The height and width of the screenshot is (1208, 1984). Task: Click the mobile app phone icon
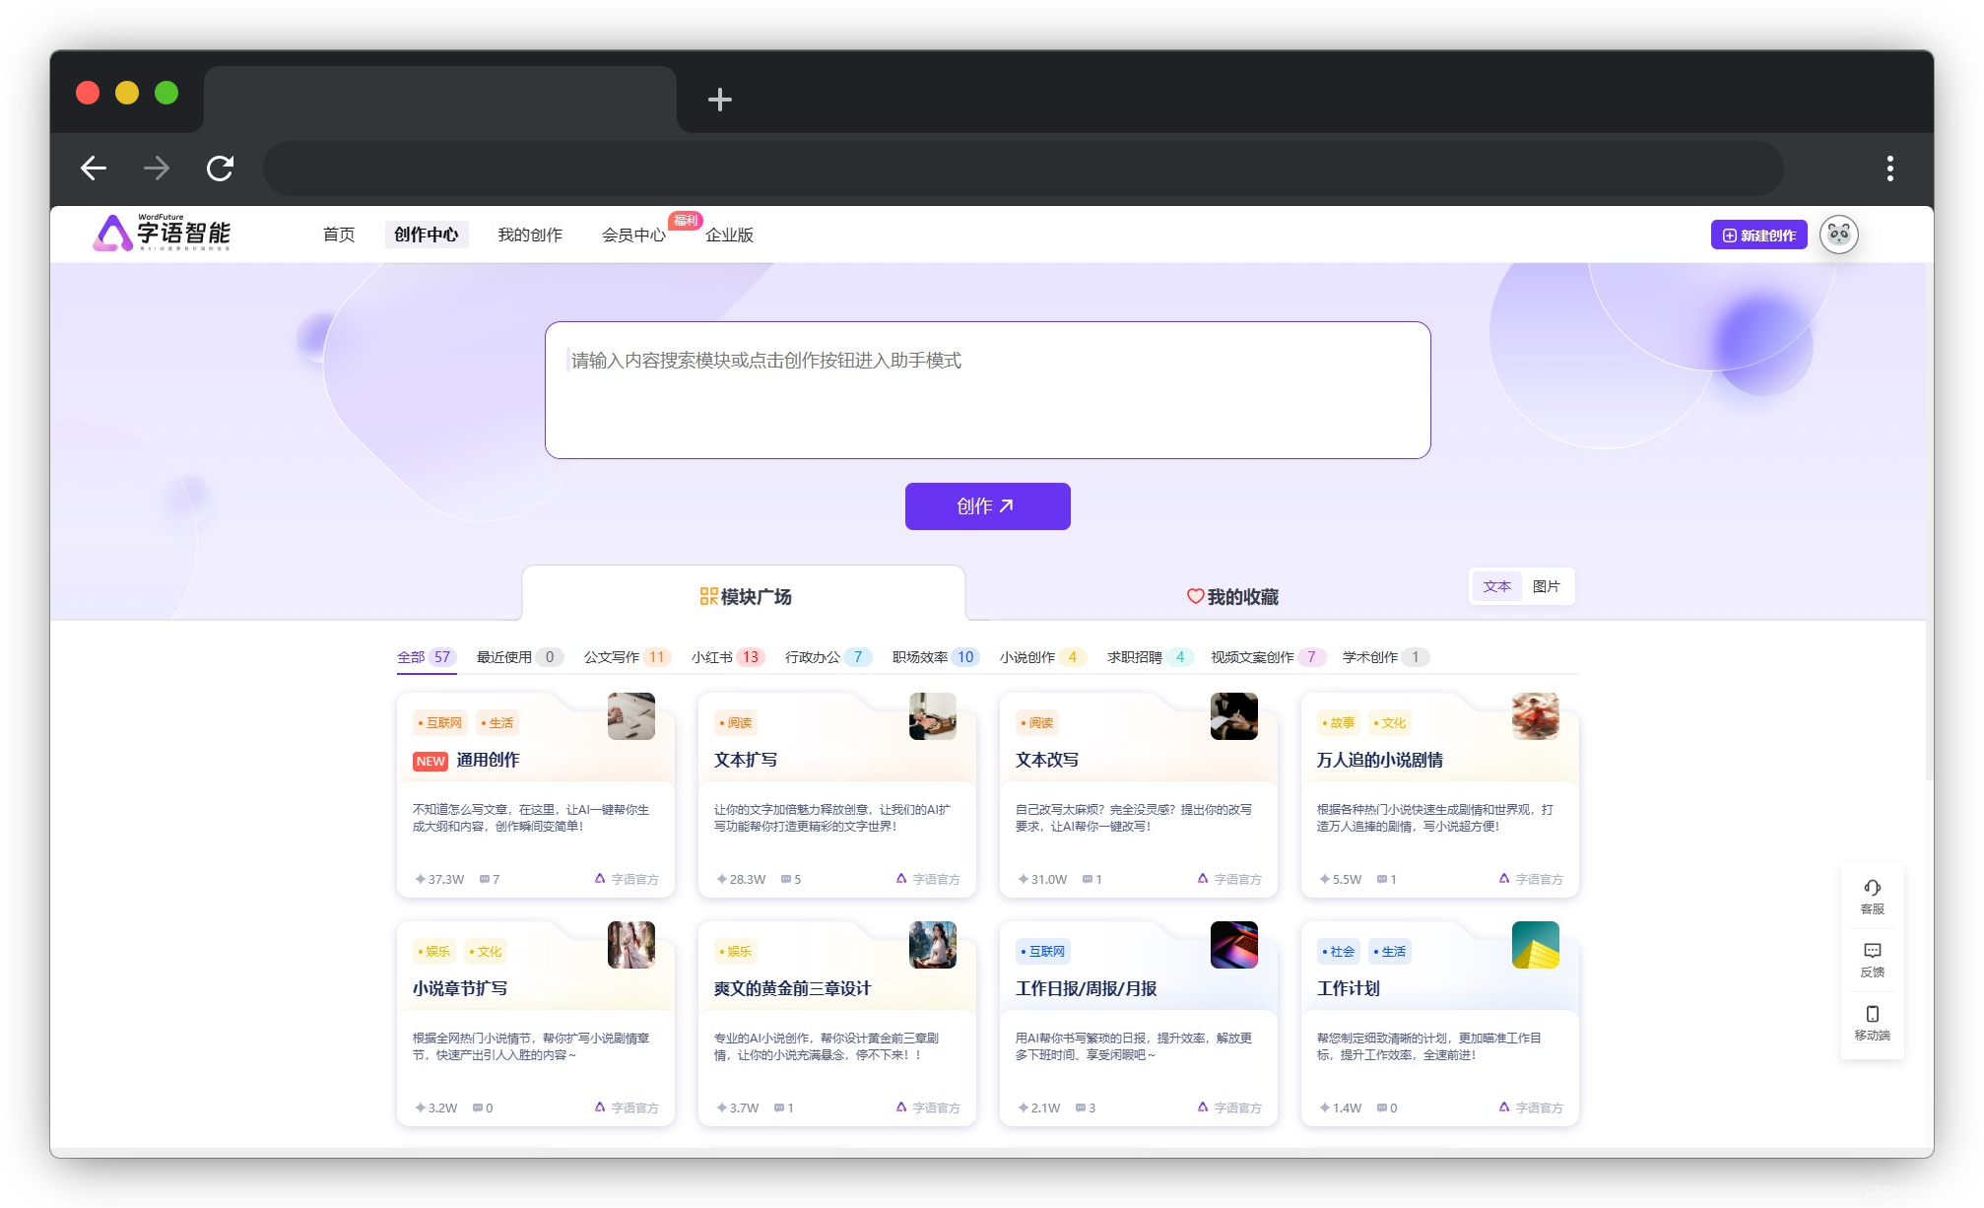tap(1872, 1015)
